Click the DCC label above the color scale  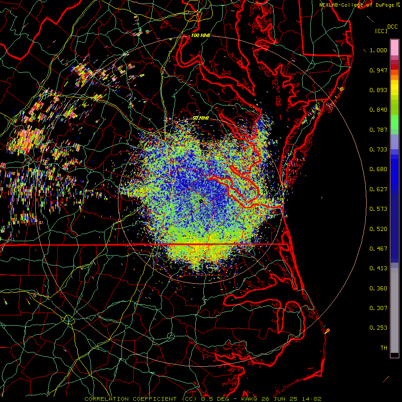392,27
